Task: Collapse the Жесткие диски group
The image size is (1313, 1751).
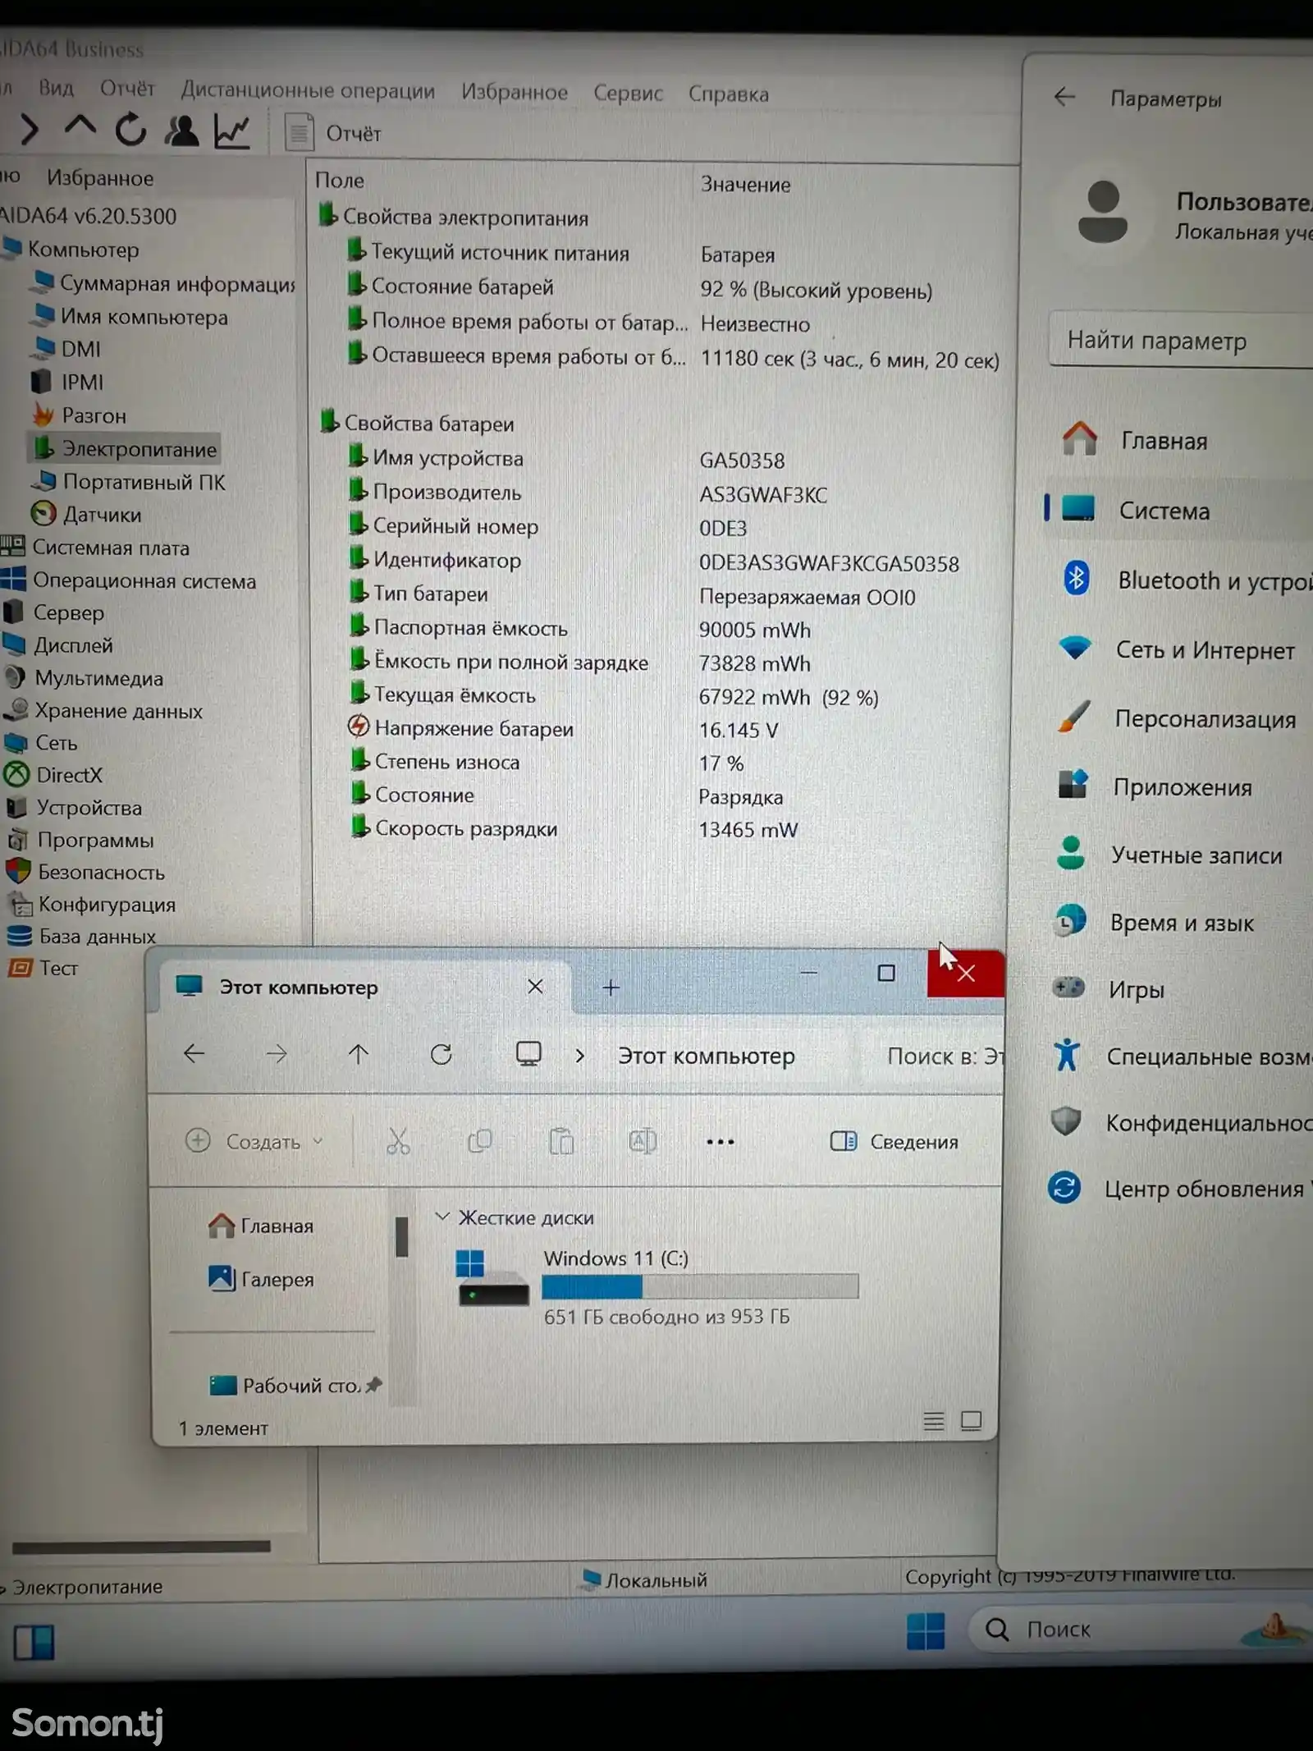Action: [x=442, y=1217]
